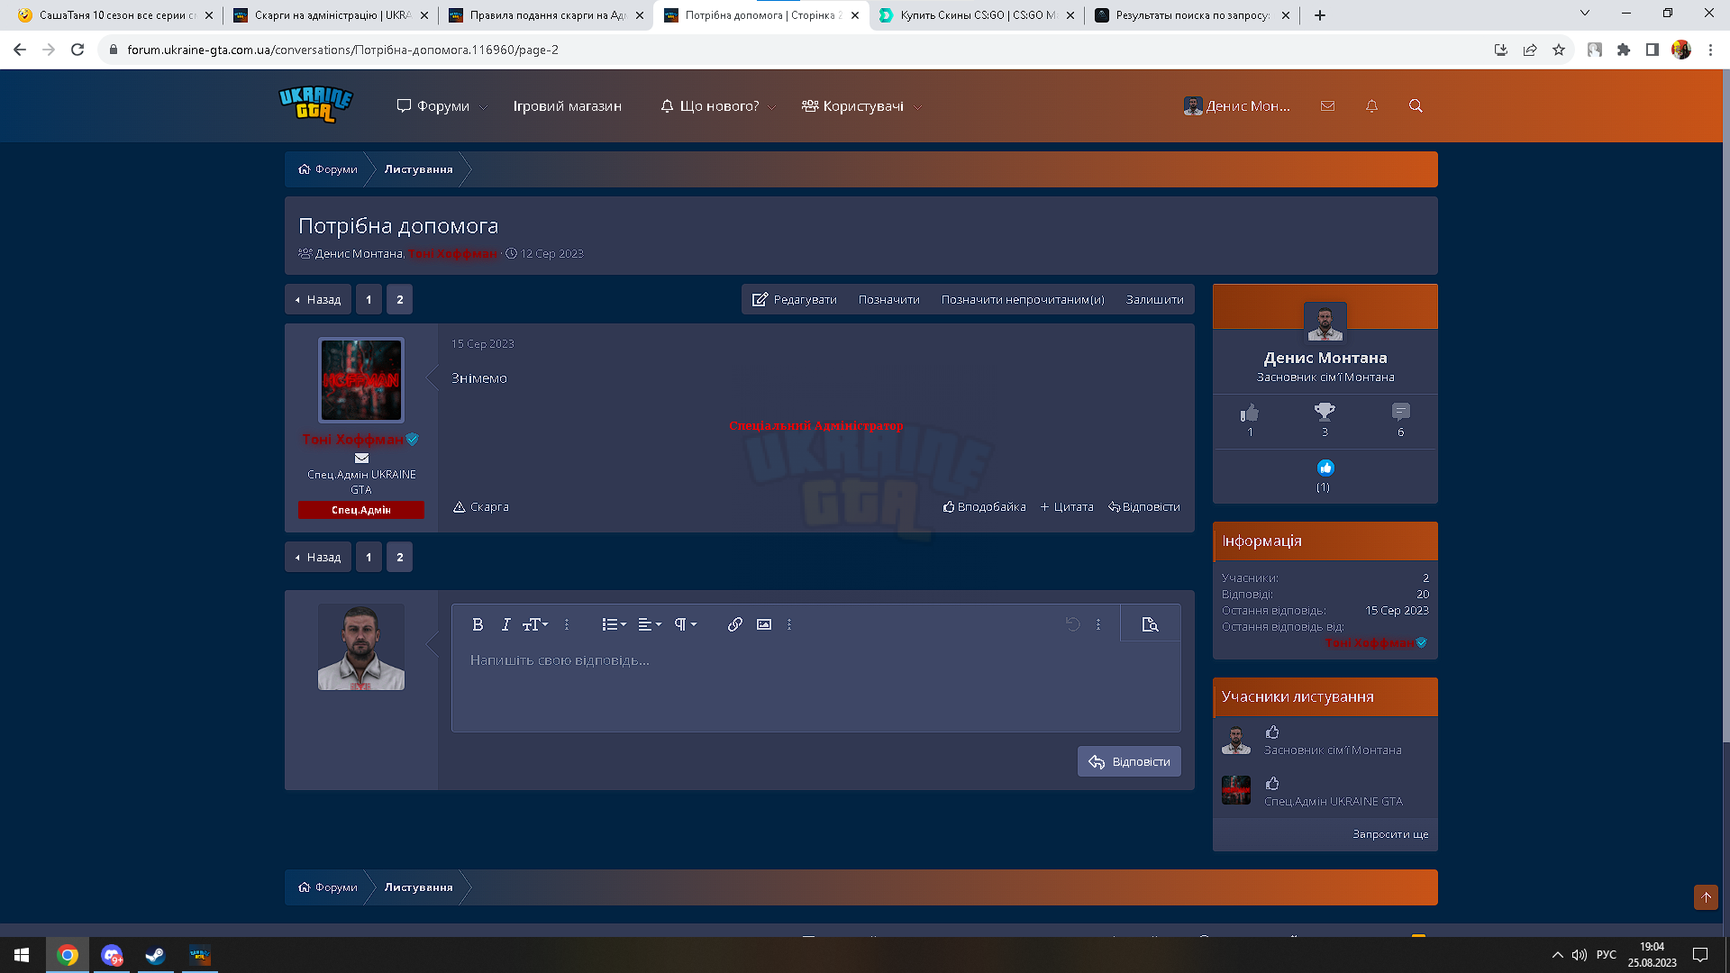Viewport: 1730px width, 973px height.
Task: Click Запросити ще link
Action: tap(1390, 834)
